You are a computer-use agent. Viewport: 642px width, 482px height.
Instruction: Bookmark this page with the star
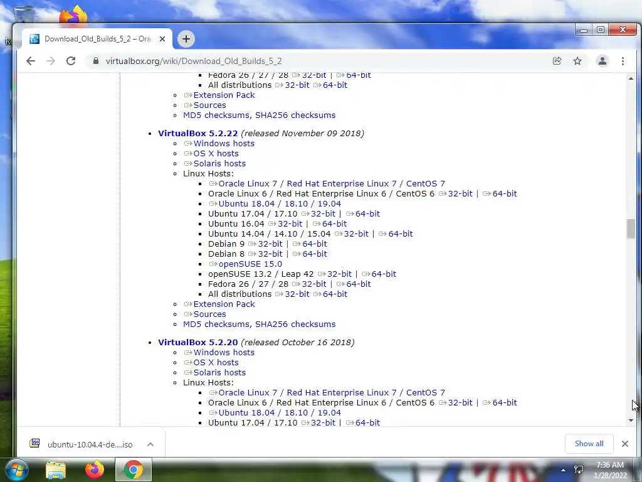click(x=577, y=61)
